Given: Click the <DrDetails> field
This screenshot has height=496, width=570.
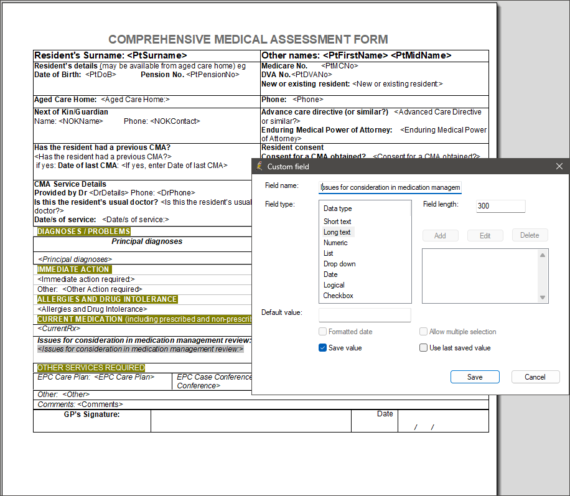Looking at the screenshot, I should (109, 193).
